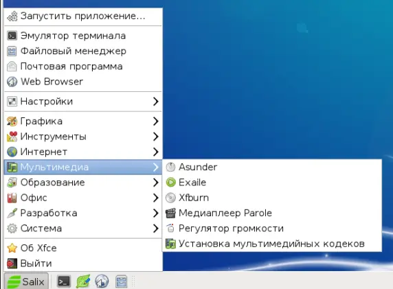Select the Офис label
Viewport: 393px width, 289px height.
(x=34, y=198)
